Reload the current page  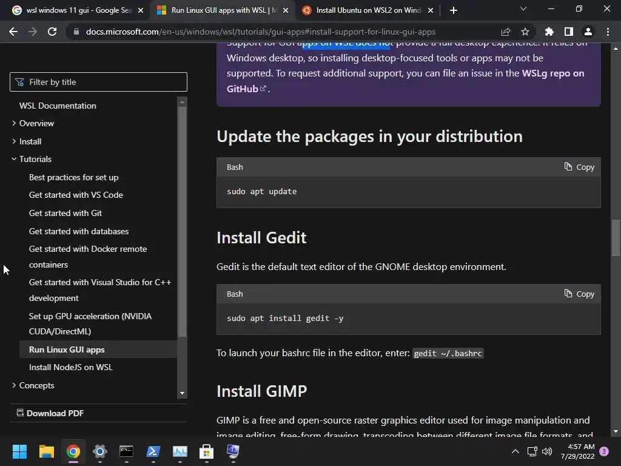(x=52, y=32)
